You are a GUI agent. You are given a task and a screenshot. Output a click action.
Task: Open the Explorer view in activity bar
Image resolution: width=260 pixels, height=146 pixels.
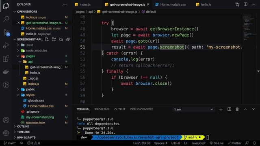6,6
